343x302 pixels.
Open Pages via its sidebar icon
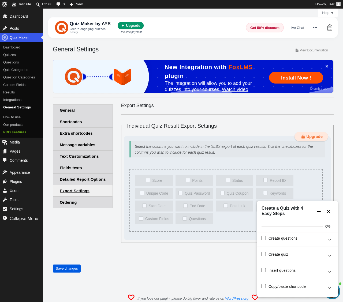5,151
